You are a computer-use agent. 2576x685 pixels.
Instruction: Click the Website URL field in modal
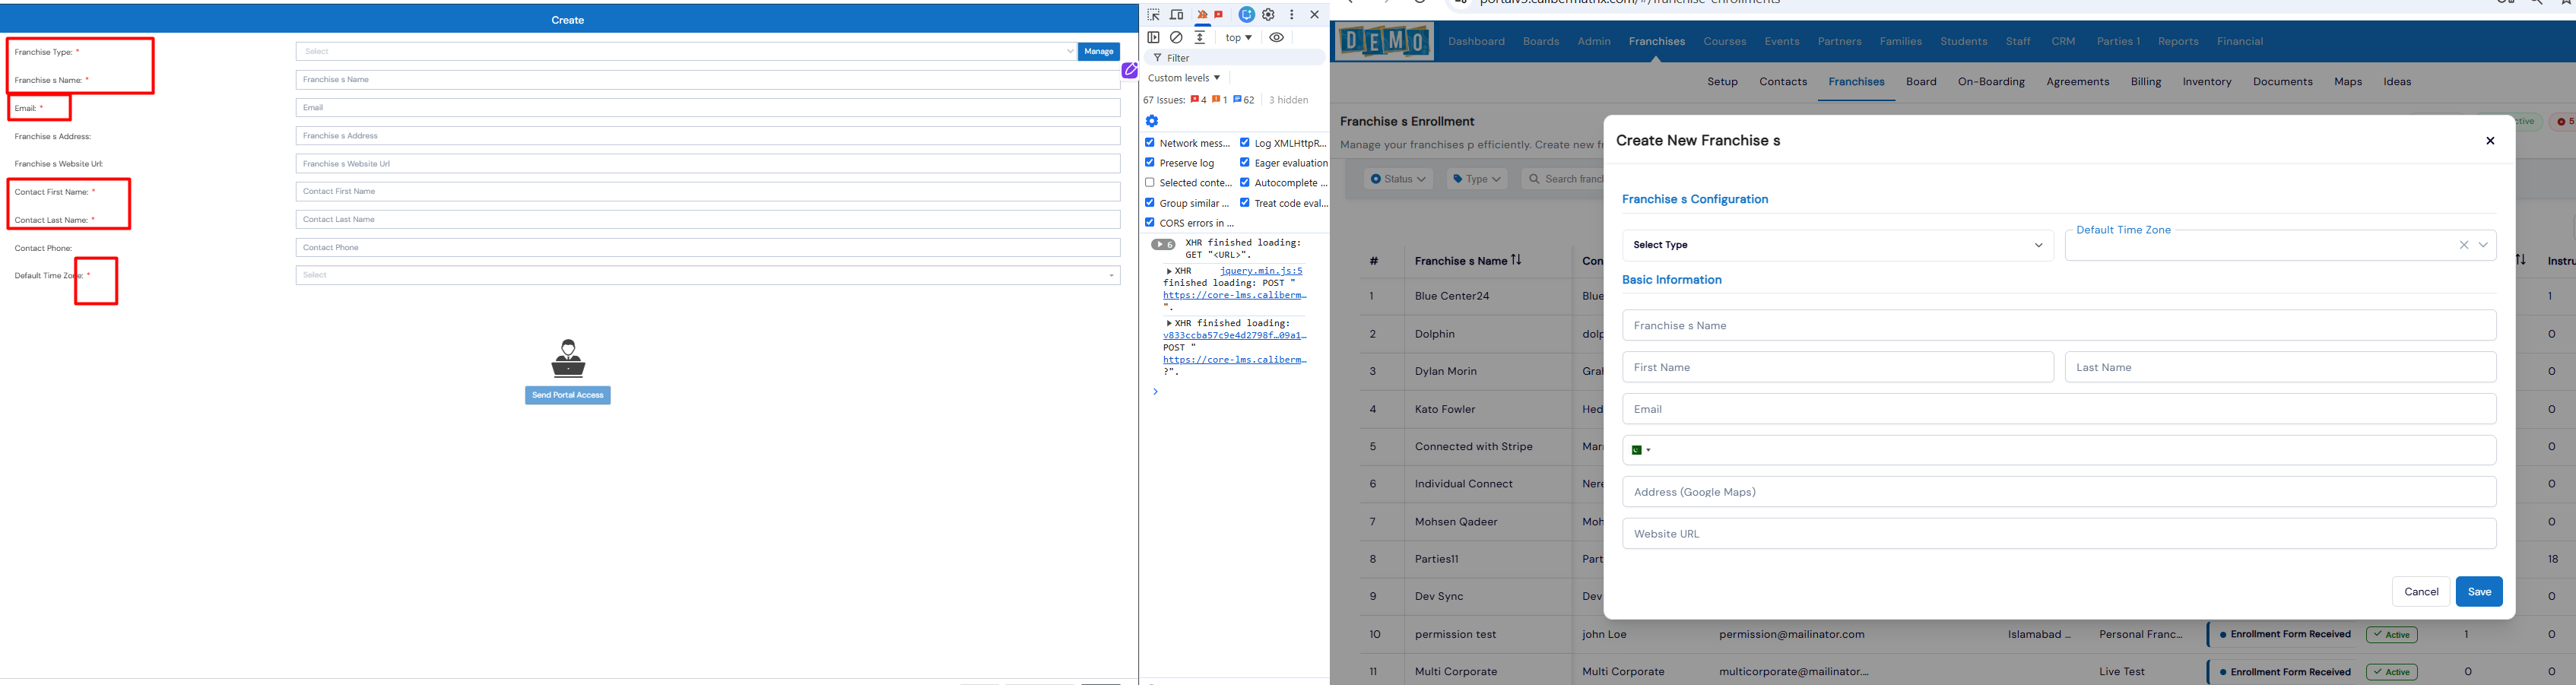coord(2059,534)
